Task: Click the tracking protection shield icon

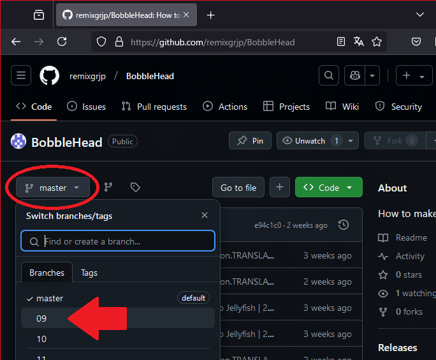Action: pos(101,41)
